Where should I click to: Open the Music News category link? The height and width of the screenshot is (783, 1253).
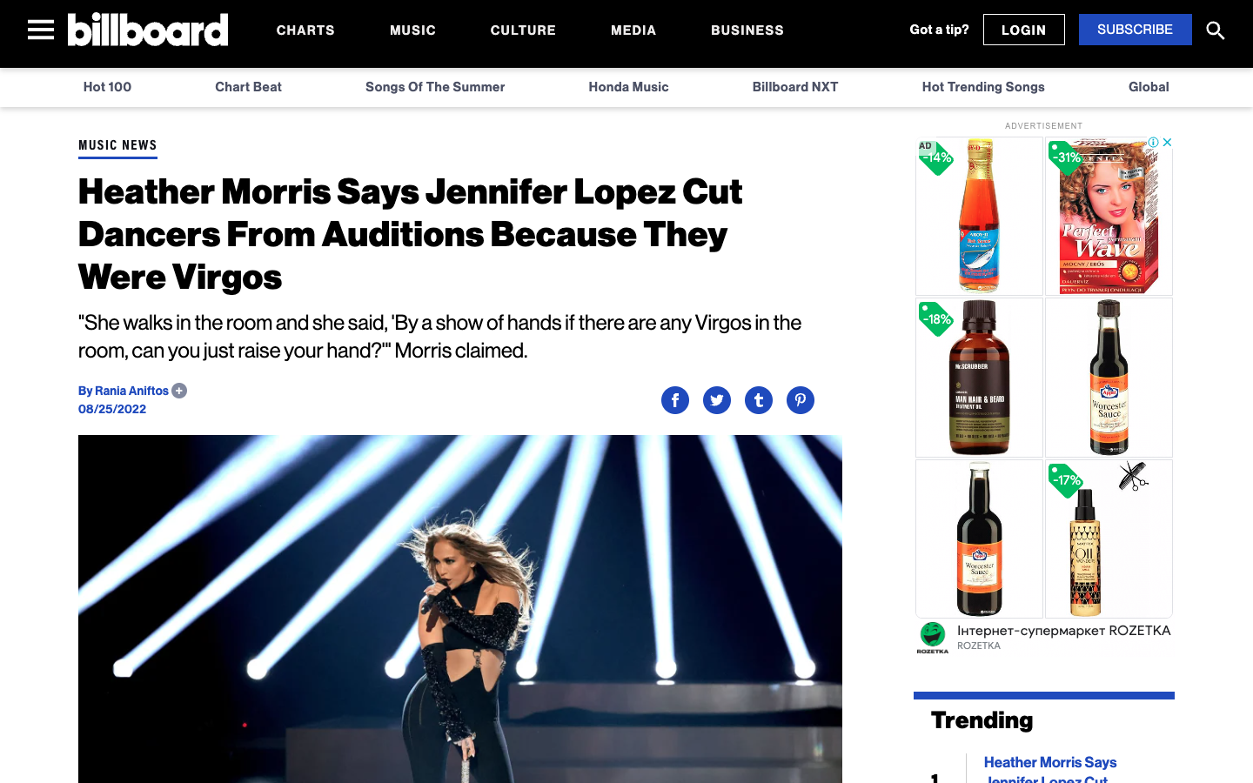pyautogui.click(x=117, y=145)
